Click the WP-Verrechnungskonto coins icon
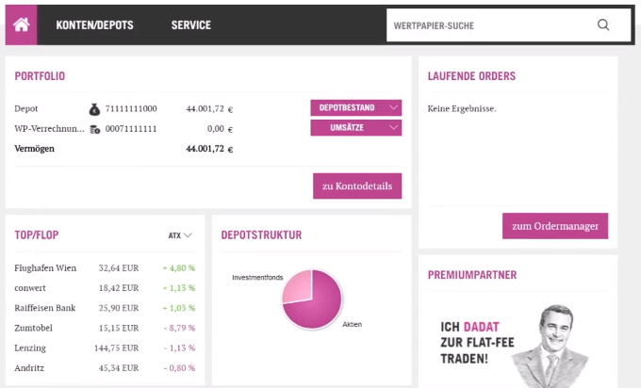Screen dimensions: 641x388 point(95,129)
